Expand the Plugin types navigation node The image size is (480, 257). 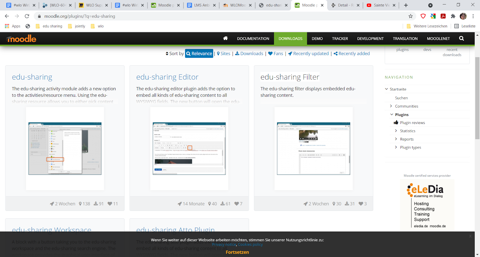click(x=396, y=147)
